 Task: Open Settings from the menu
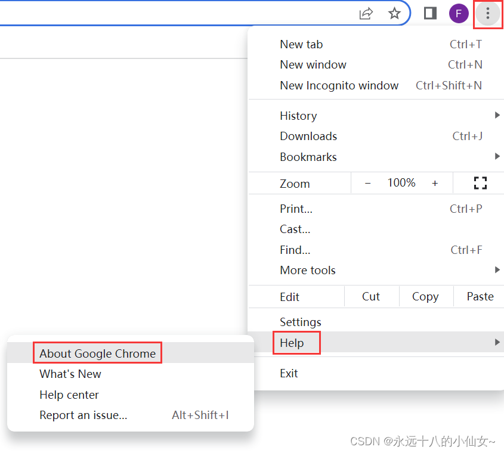(x=376, y=322)
